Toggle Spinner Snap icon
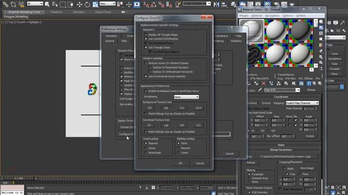The height and width of the screenshot is (195, 348). (x=169, y=4)
